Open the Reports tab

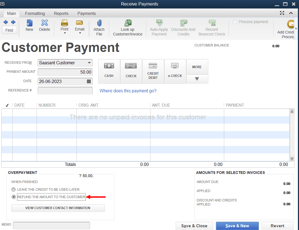[61, 13]
